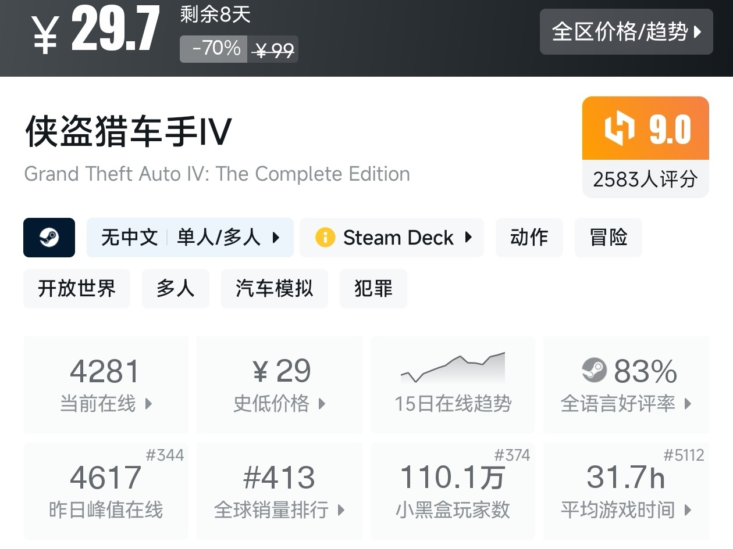
Task: Open the 15-day online trend chart
Action: 453,384
